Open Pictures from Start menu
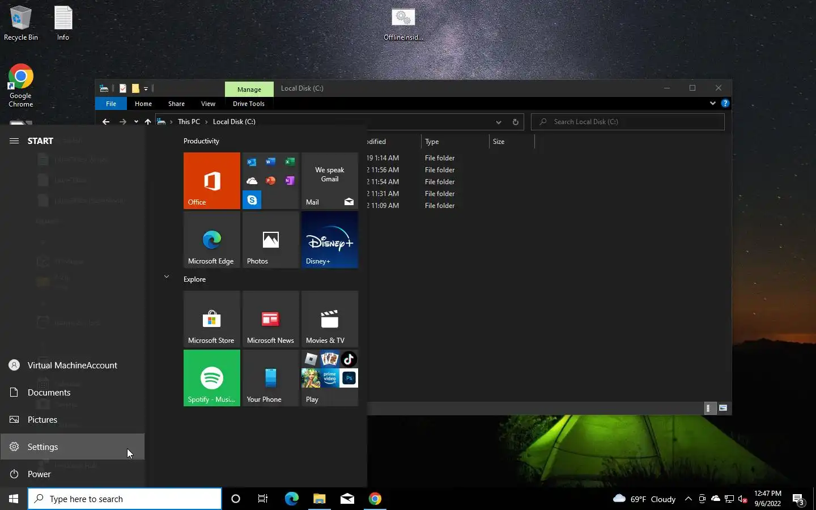816x510 pixels. (73, 419)
